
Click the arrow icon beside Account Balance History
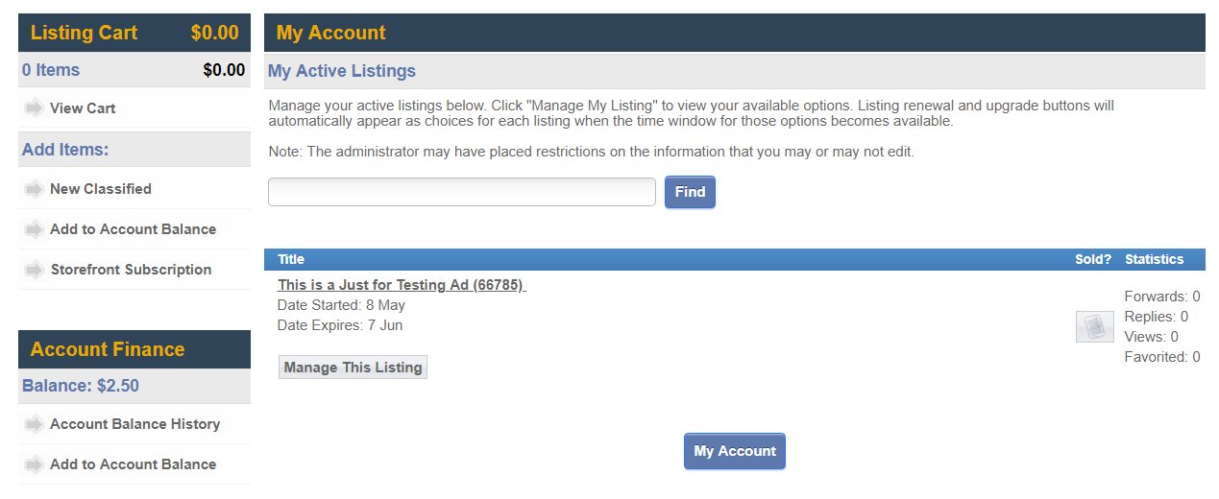(x=35, y=424)
